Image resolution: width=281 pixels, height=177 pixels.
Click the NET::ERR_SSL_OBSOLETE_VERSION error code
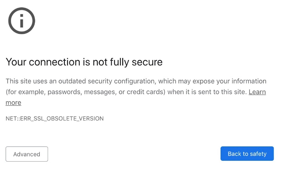54,119
